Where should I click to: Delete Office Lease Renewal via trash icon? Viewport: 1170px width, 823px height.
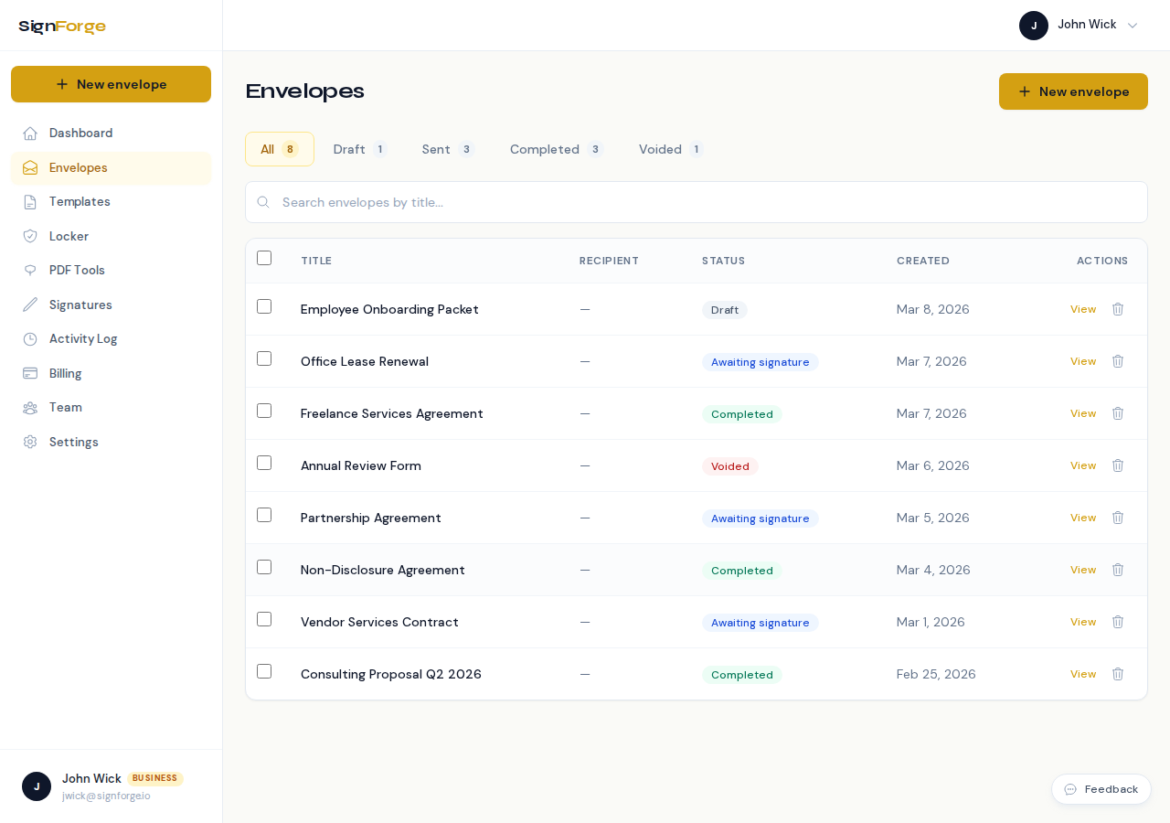[1118, 361]
